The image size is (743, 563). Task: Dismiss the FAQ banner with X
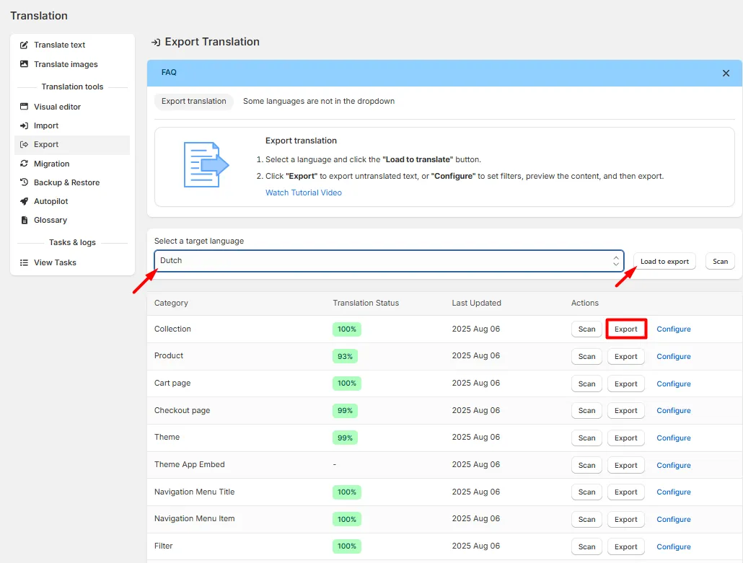726,74
